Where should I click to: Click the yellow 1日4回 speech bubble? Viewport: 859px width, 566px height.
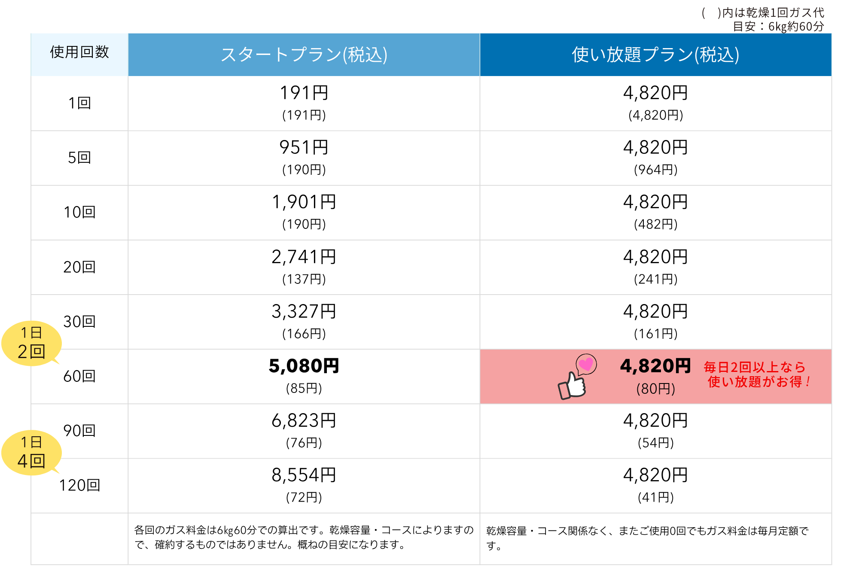coord(31,452)
